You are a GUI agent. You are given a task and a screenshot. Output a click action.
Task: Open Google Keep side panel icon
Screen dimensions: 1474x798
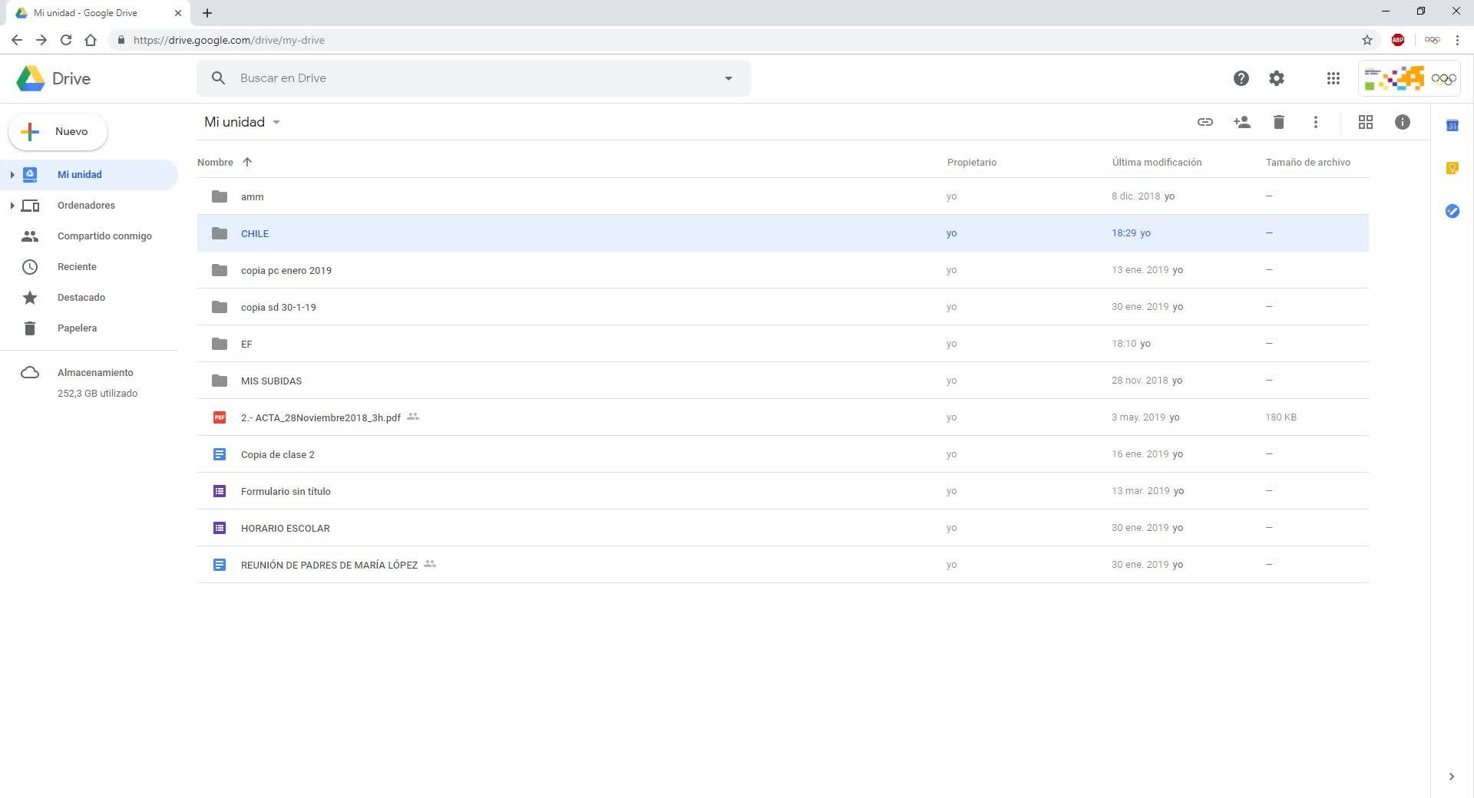(x=1452, y=168)
